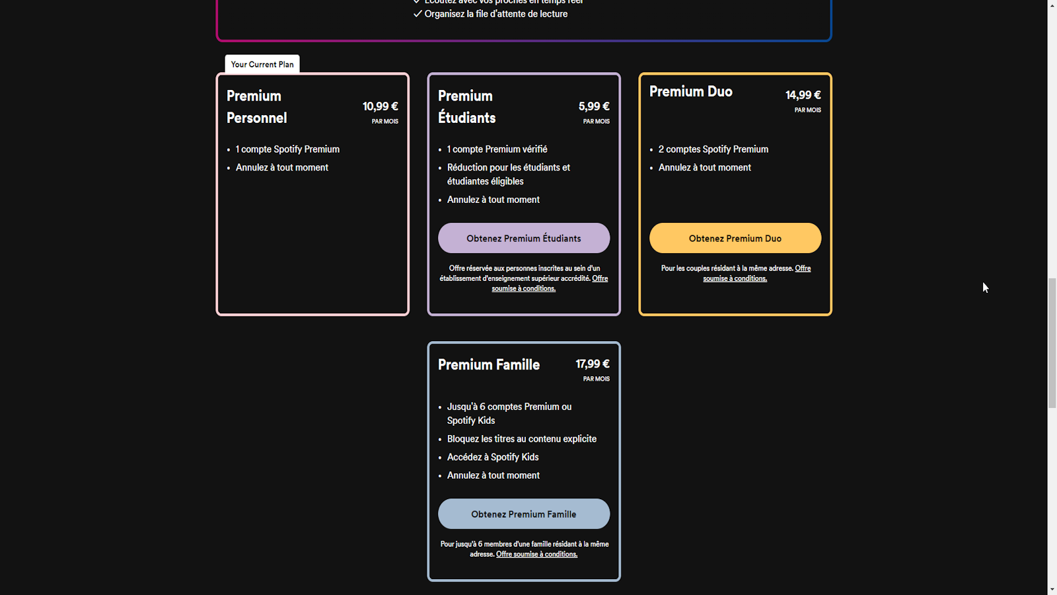Click the scrollbar down arrow
The image size is (1057, 595).
coord(1052,589)
